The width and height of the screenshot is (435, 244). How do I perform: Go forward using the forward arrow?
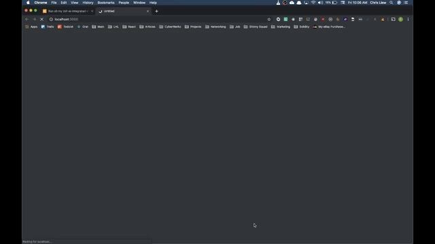[35, 20]
